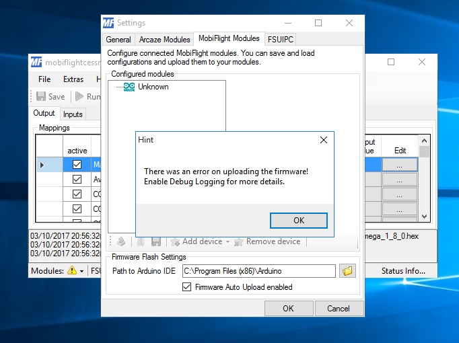Browse for Arduino IDE folder icon
The image size is (459, 343).
pyautogui.click(x=347, y=271)
